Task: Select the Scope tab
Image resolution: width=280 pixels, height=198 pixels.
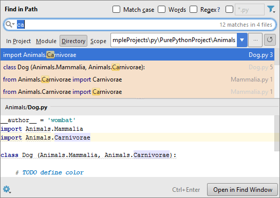Action: pos(98,41)
